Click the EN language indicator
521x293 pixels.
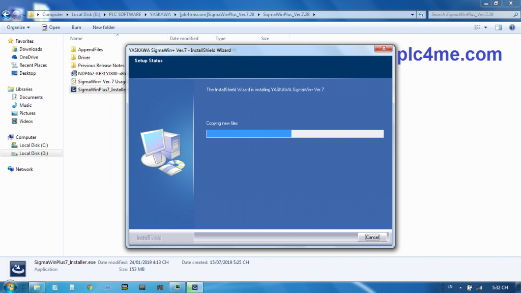[450, 287]
